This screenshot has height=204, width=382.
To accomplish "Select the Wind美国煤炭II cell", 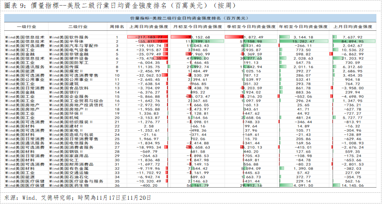I will (66, 71).
